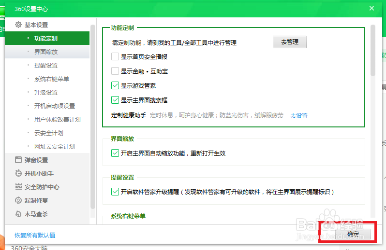Toggle 开启主界面自动缩放功能 checkbox
This screenshot has width=386, height=250.
pyautogui.click(x=115, y=153)
